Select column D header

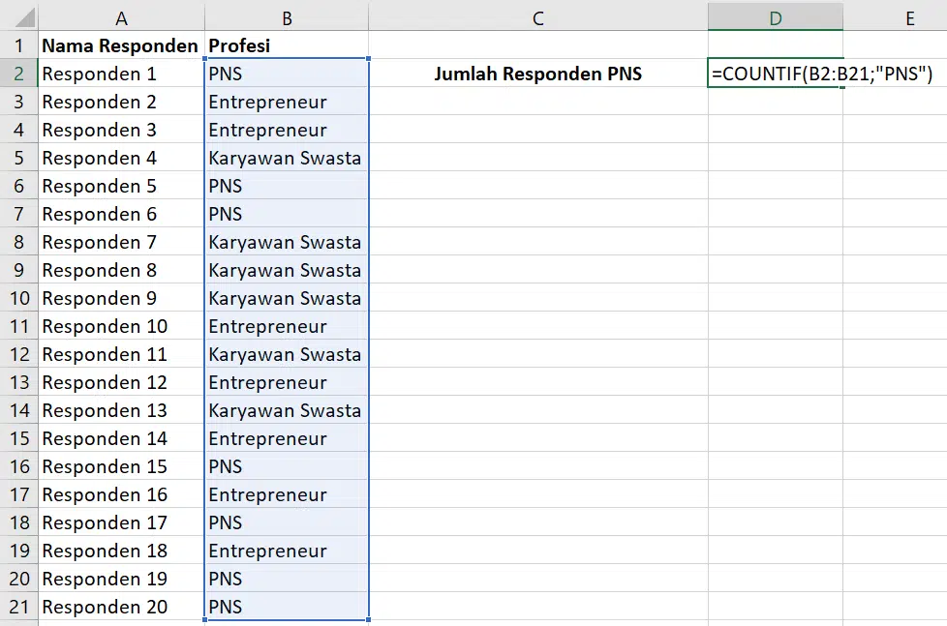pyautogui.click(x=776, y=17)
